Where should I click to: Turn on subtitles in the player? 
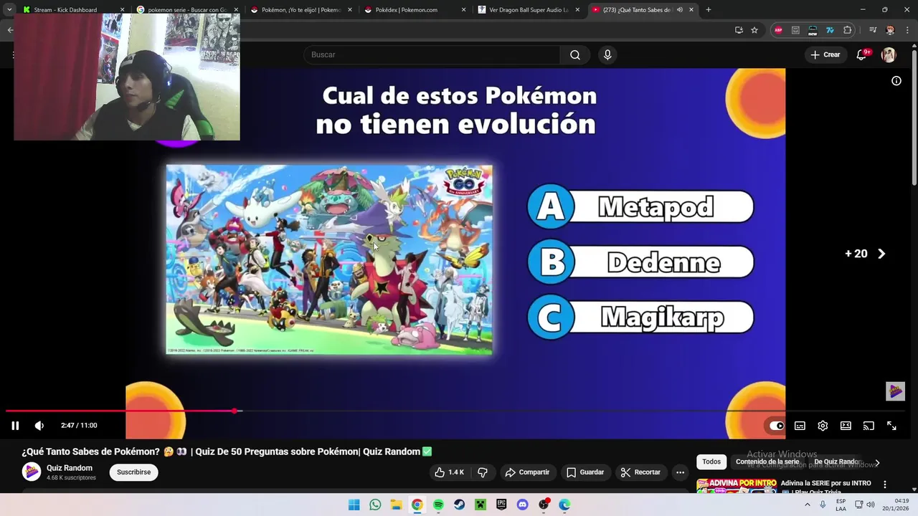pos(800,426)
